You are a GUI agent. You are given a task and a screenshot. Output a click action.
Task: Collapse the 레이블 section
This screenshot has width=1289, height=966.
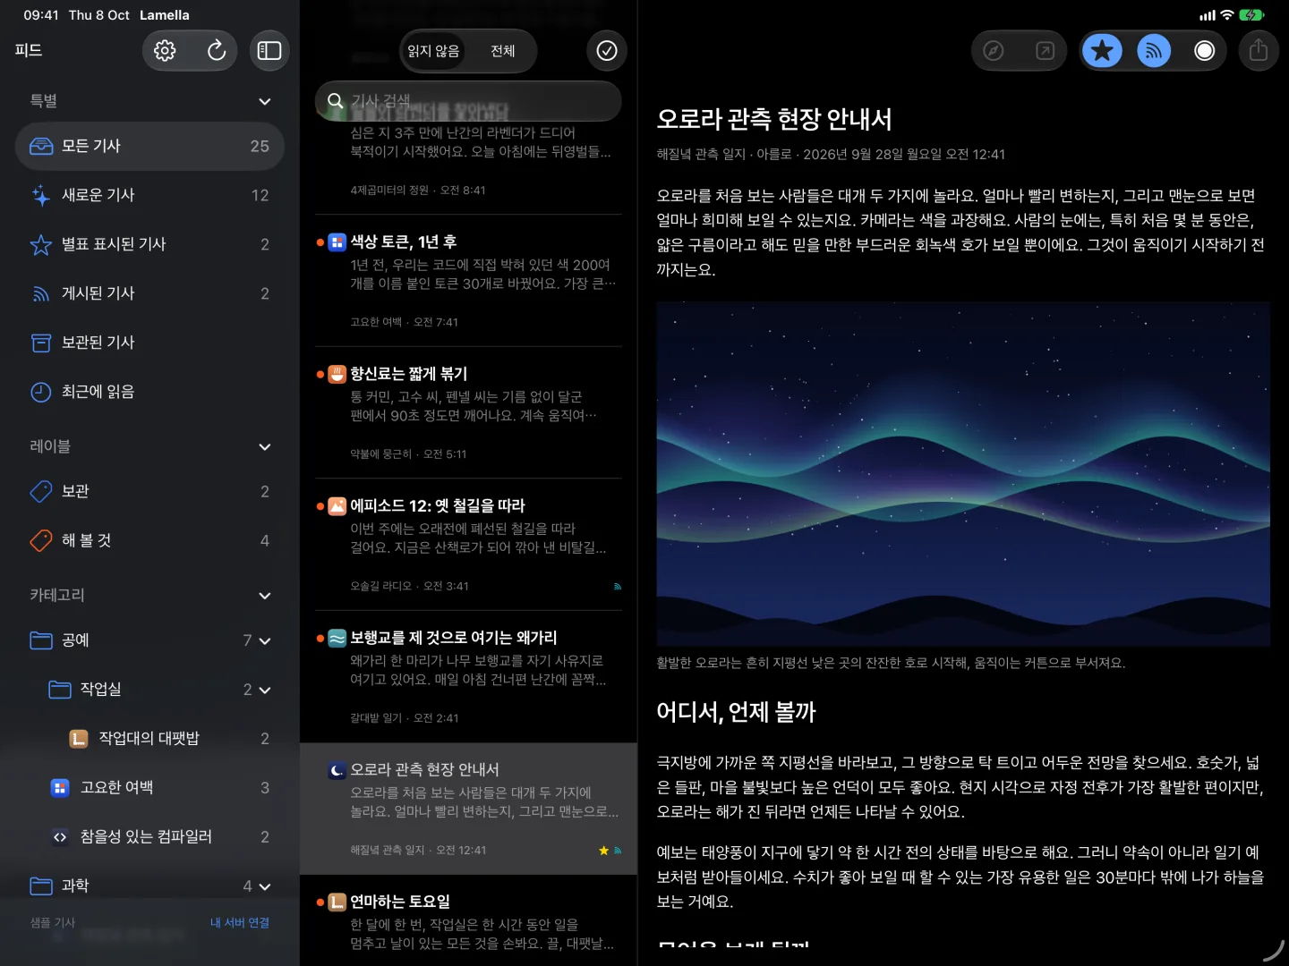pos(265,446)
